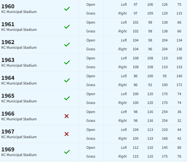The width and height of the screenshot is (187, 162).
Task: Select KC Municipal Stadium under 1963
Action: pos(19,65)
